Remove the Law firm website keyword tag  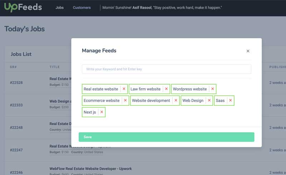pyautogui.click(x=166, y=89)
